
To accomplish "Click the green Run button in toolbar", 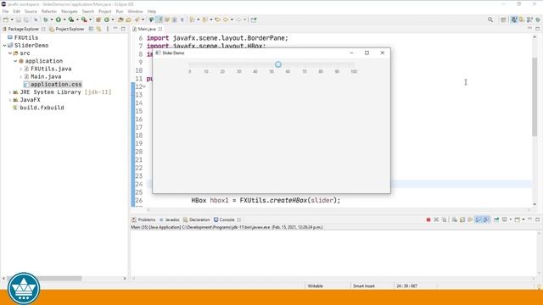I will click(x=59, y=19).
